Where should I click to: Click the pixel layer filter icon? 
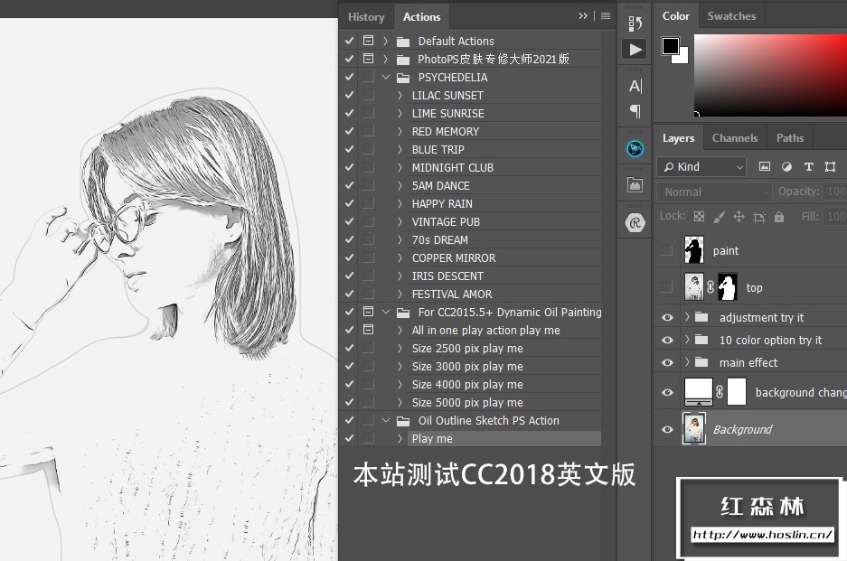pos(765,166)
